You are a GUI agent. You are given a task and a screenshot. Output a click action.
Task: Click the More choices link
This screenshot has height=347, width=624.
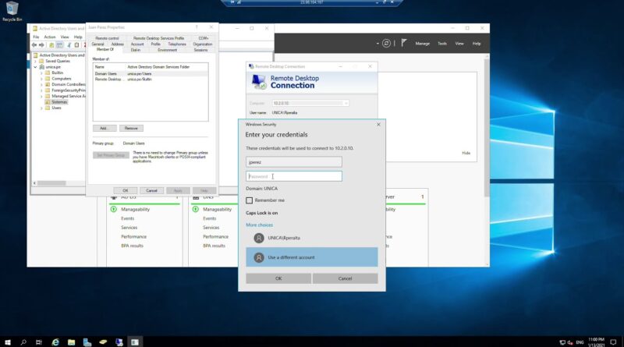click(x=260, y=225)
